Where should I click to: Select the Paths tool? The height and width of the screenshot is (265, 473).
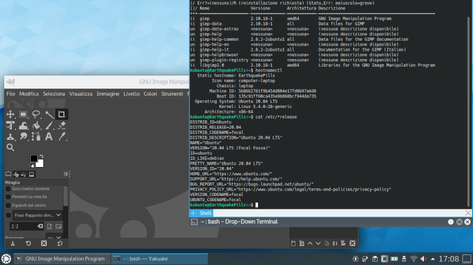[x=36, y=136]
